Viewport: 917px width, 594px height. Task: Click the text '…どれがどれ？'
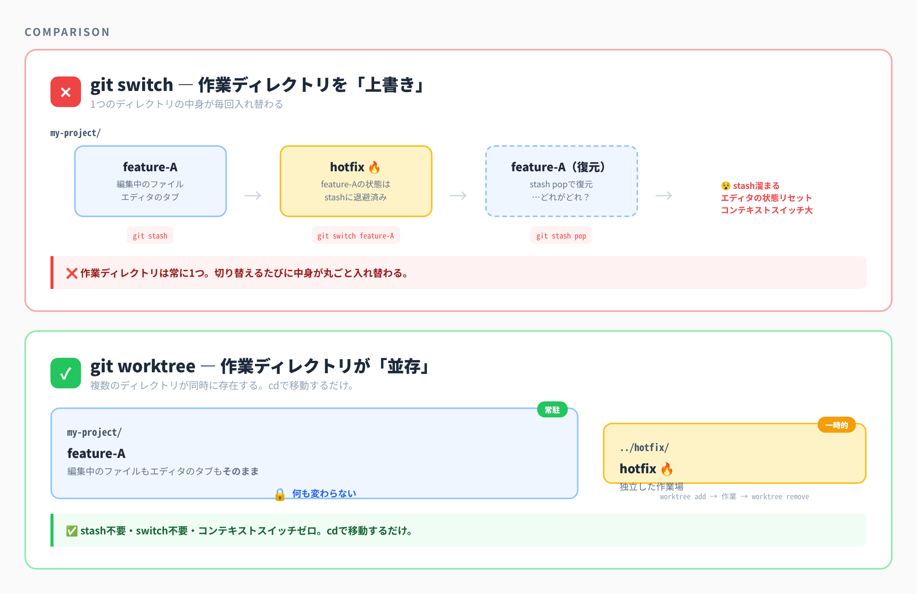(561, 197)
